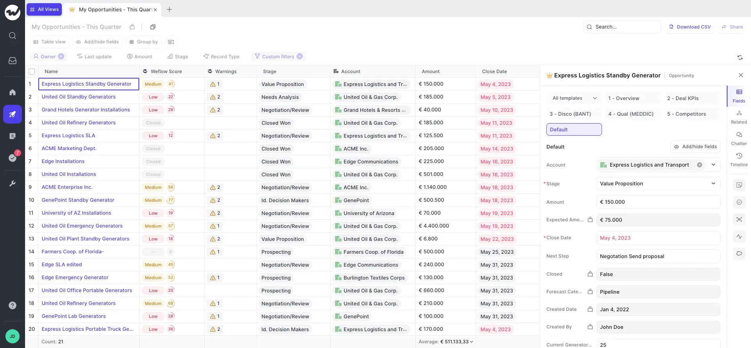
Task: Open the Chatter panel icon
Action: point(739,138)
